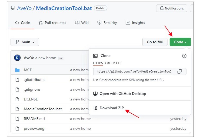Click the Notifications bell button

click(172, 8)
